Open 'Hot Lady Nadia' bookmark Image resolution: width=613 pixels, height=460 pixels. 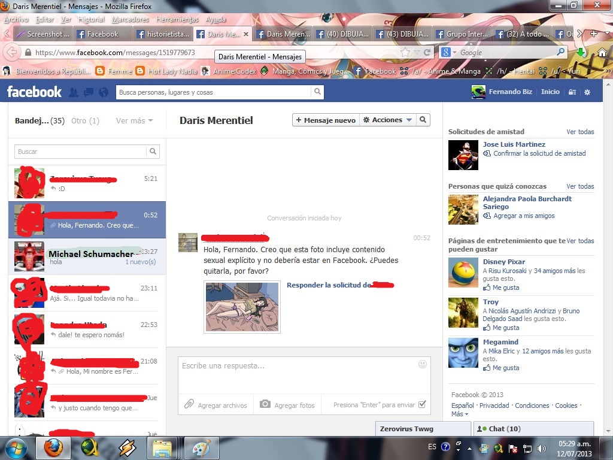pos(166,71)
